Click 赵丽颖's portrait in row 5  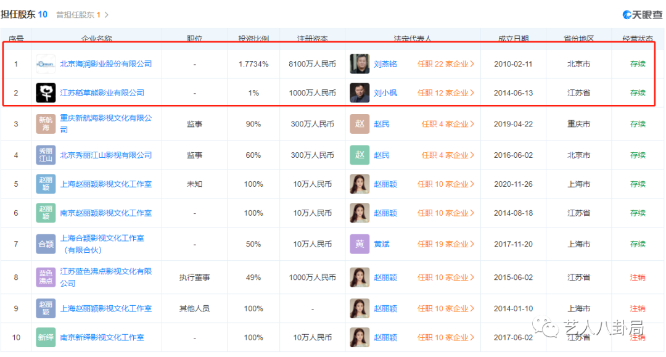(x=360, y=184)
